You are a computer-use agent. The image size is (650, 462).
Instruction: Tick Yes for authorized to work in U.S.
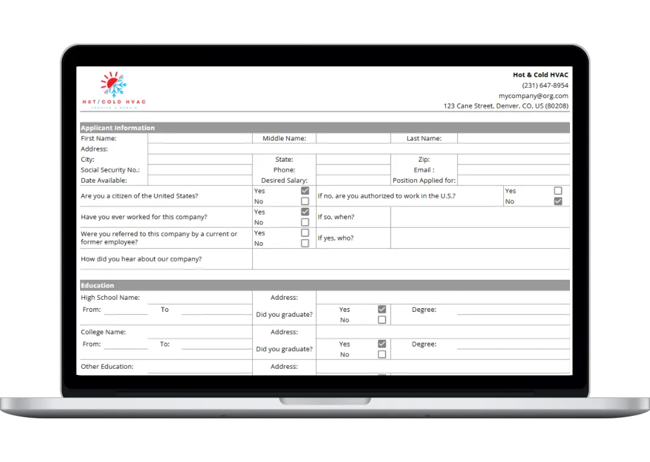click(x=558, y=191)
